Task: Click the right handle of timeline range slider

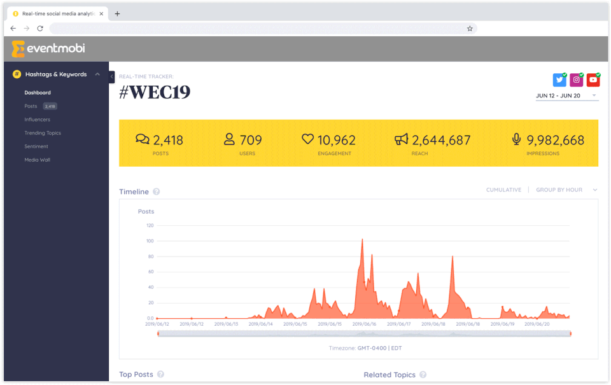Action: point(570,333)
